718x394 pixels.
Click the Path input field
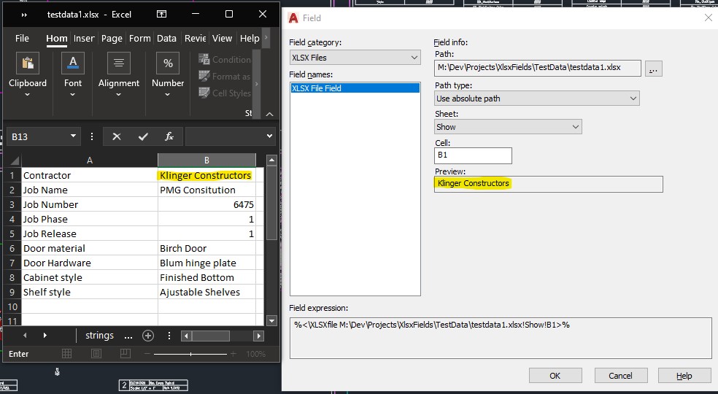pyautogui.click(x=538, y=69)
